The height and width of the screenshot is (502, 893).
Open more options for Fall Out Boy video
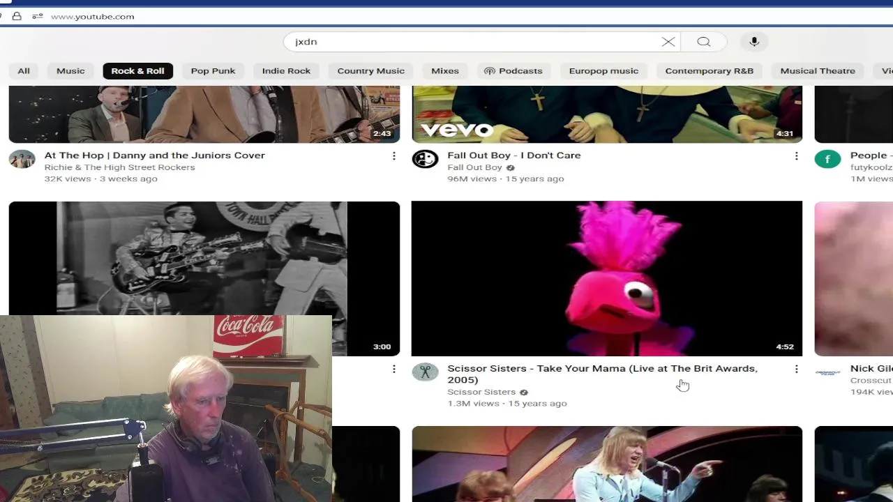click(796, 156)
